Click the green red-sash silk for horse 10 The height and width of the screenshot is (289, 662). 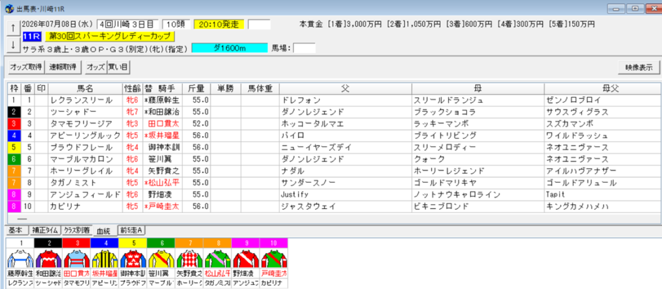pos(273,258)
